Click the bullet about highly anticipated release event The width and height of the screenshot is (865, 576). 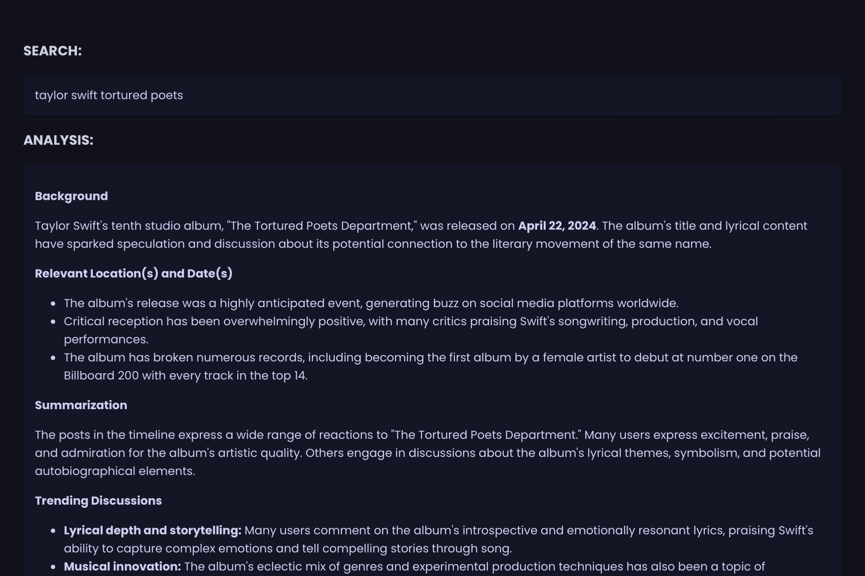pyautogui.click(x=371, y=303)
